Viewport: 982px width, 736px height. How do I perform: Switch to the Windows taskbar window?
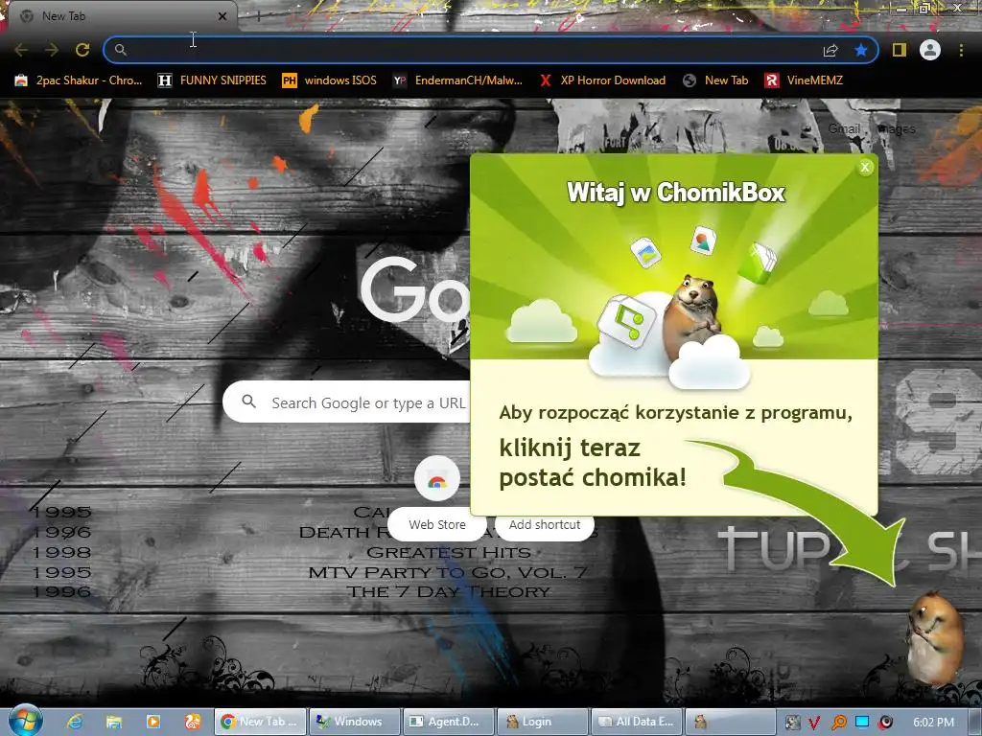point(355,722)
